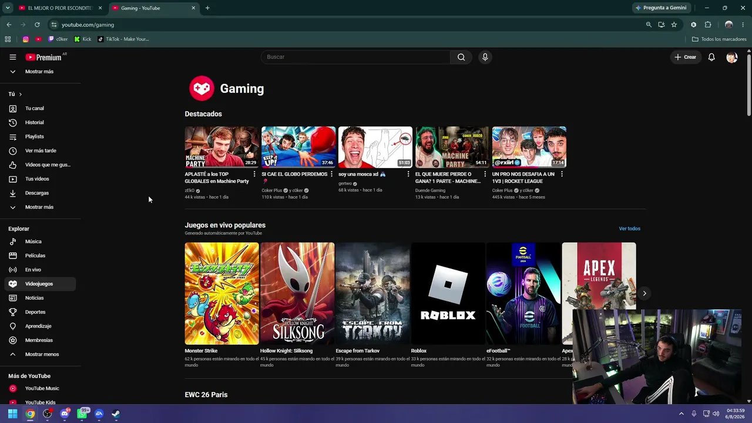
Task: Open Aprendizaje in the Explorar section
Action: [40, 326]
